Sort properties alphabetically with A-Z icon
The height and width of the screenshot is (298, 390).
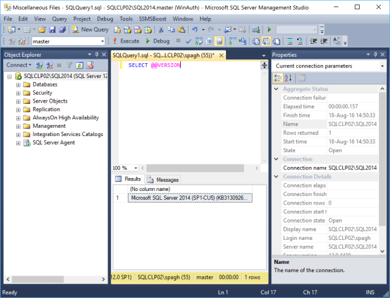point(289,77)
